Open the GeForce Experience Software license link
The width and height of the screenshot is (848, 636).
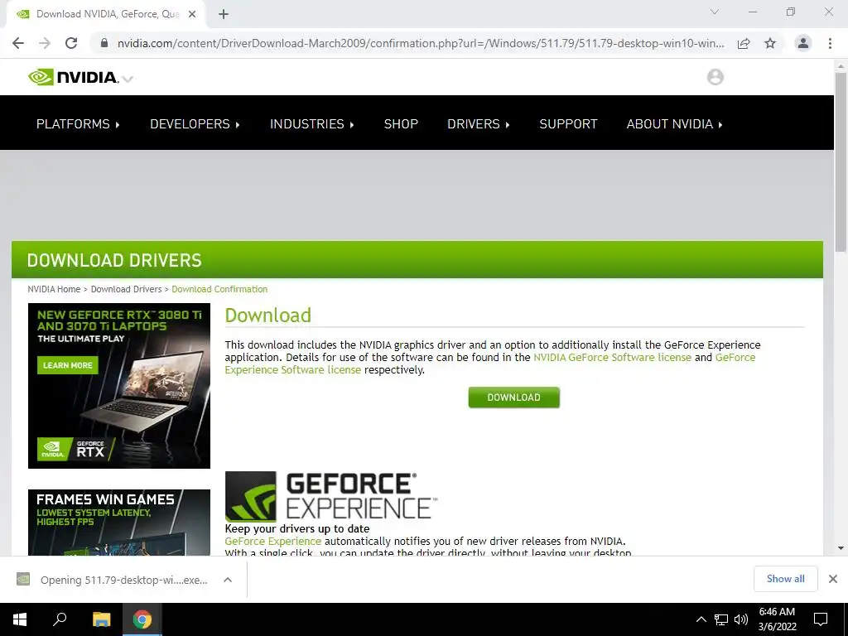pyautogui.click(x=292, y=370)
